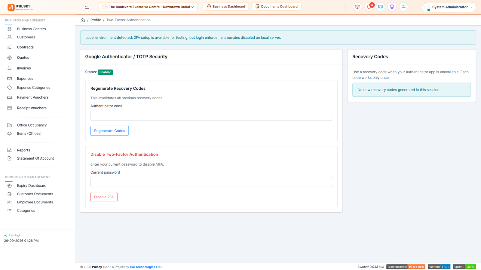
Task: Click the Quotes sidebar icon
Action: coord(10,58)
